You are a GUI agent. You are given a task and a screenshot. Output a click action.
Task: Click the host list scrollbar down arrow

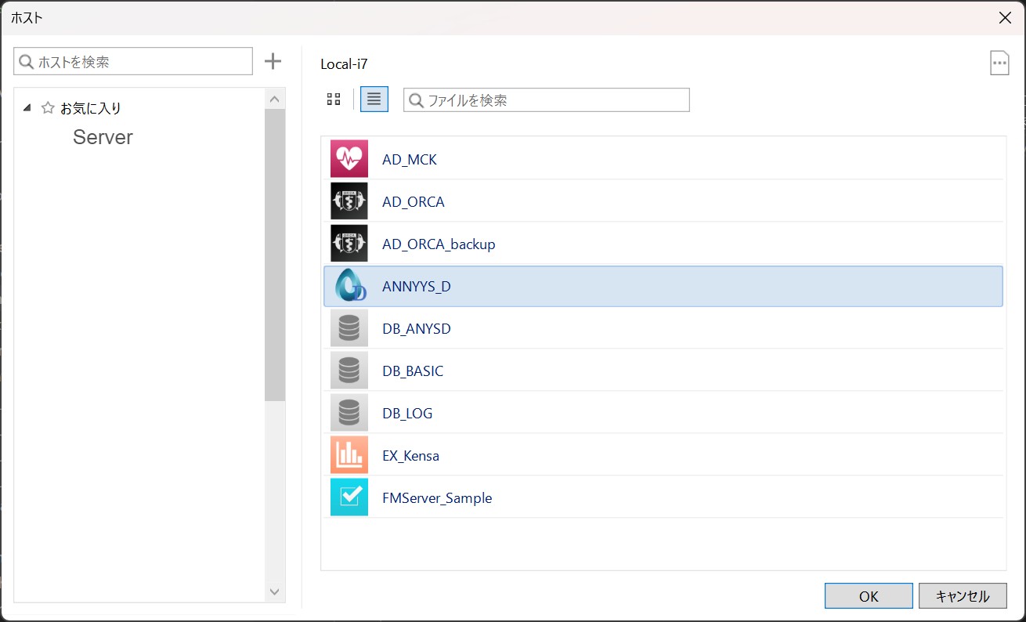(274, 592)
